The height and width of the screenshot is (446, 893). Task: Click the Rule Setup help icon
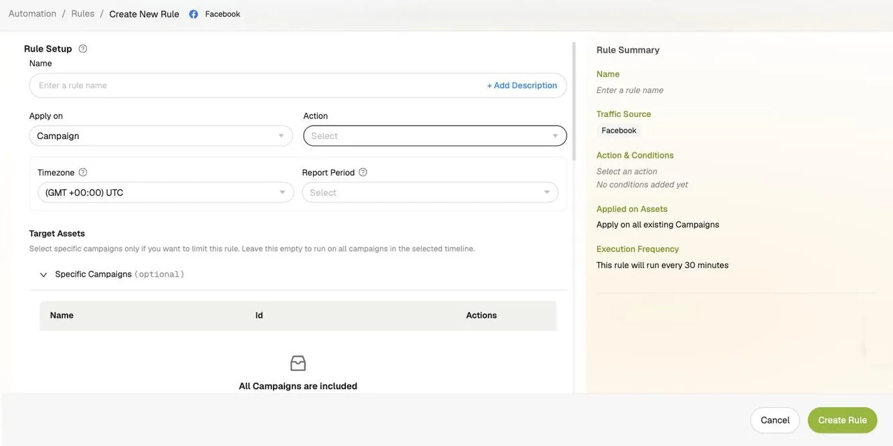[83, 48]
